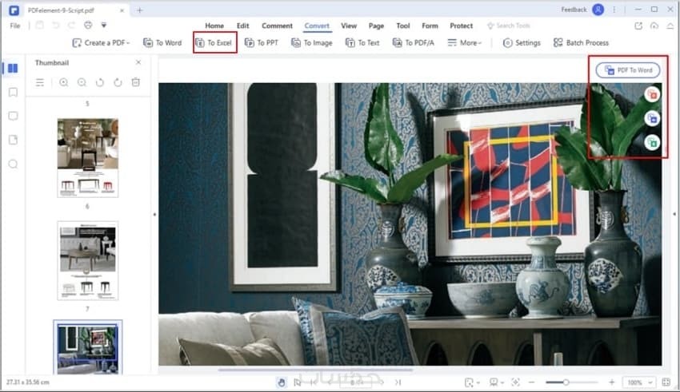This screenshot has height=392, width=680.
Task: Open the Search panel in left sidebar
Action: point(14,164)
